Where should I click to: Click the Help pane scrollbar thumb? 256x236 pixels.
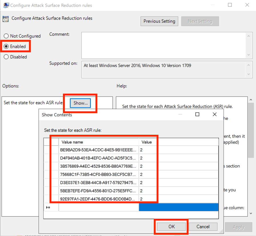tap(251, 130)
